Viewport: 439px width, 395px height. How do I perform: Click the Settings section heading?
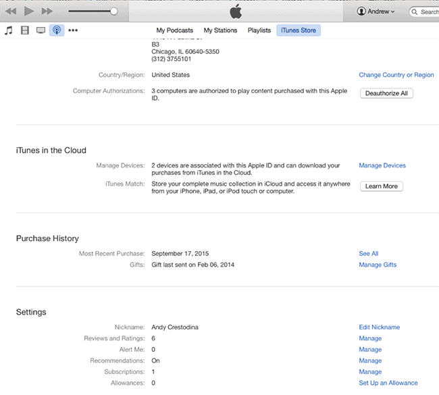click(x=31, y=312)
